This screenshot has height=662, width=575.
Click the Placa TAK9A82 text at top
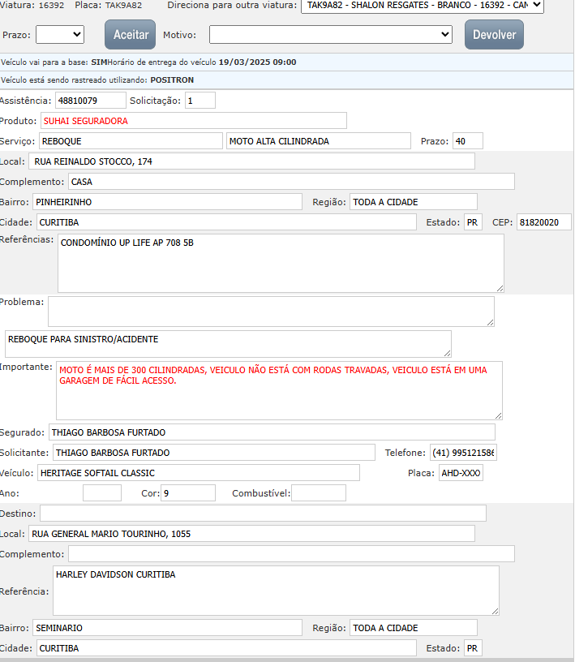[x=109, y=6]
